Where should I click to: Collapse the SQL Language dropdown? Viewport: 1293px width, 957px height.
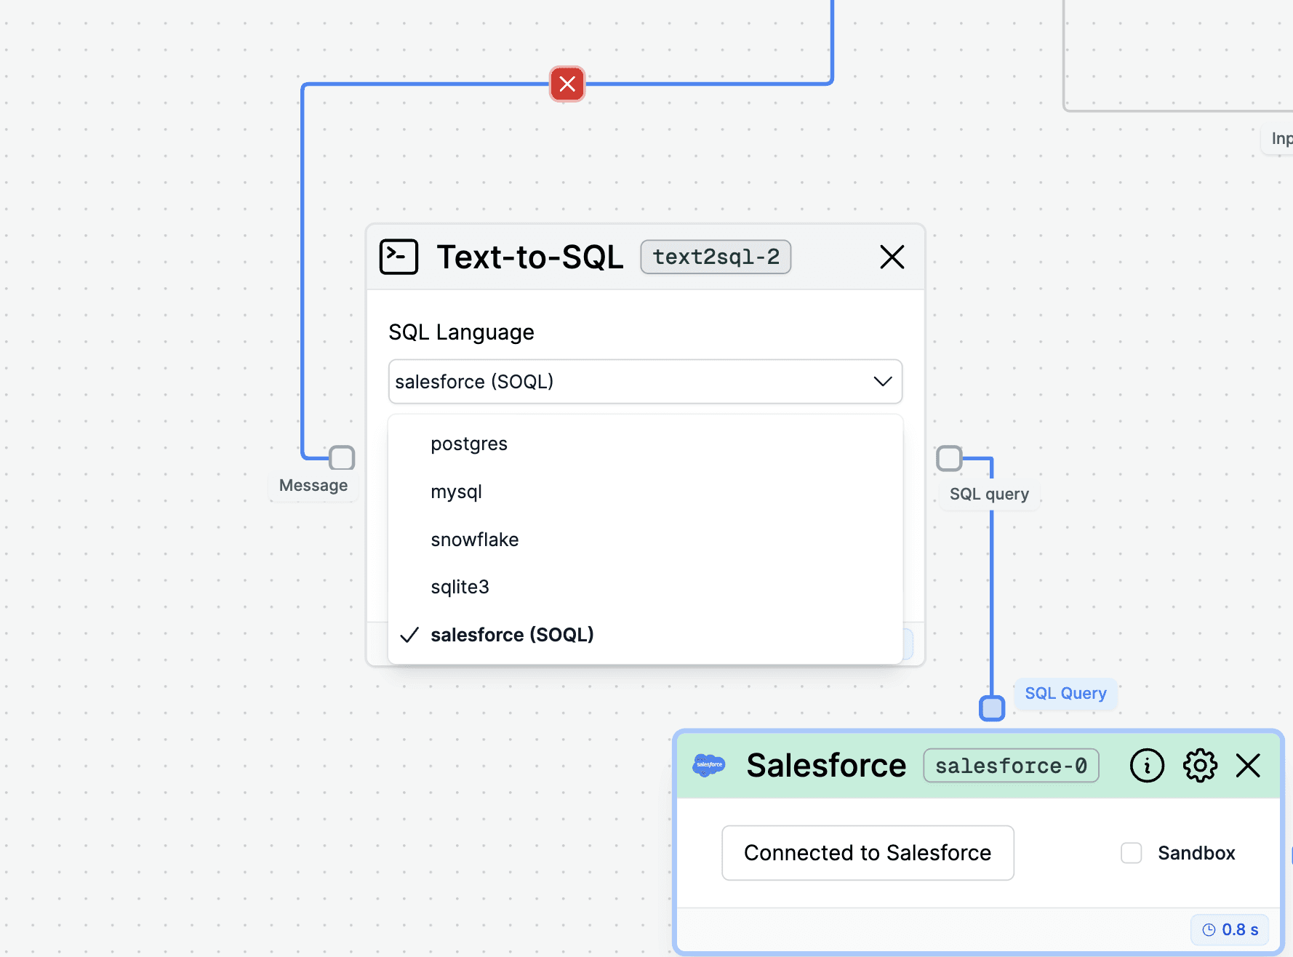(x=882, y=382)
